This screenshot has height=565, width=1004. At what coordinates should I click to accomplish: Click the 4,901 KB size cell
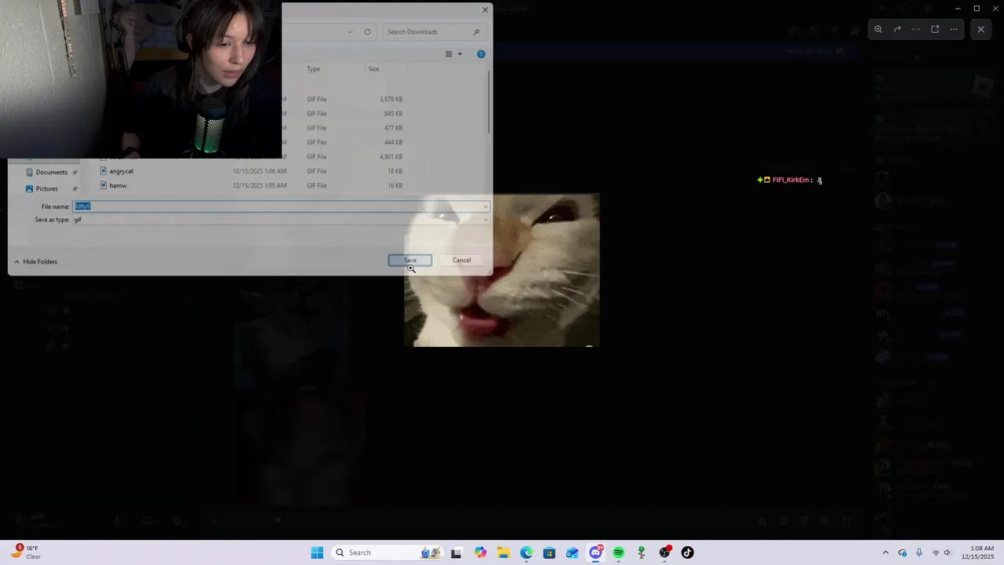[x=391, y=157]
